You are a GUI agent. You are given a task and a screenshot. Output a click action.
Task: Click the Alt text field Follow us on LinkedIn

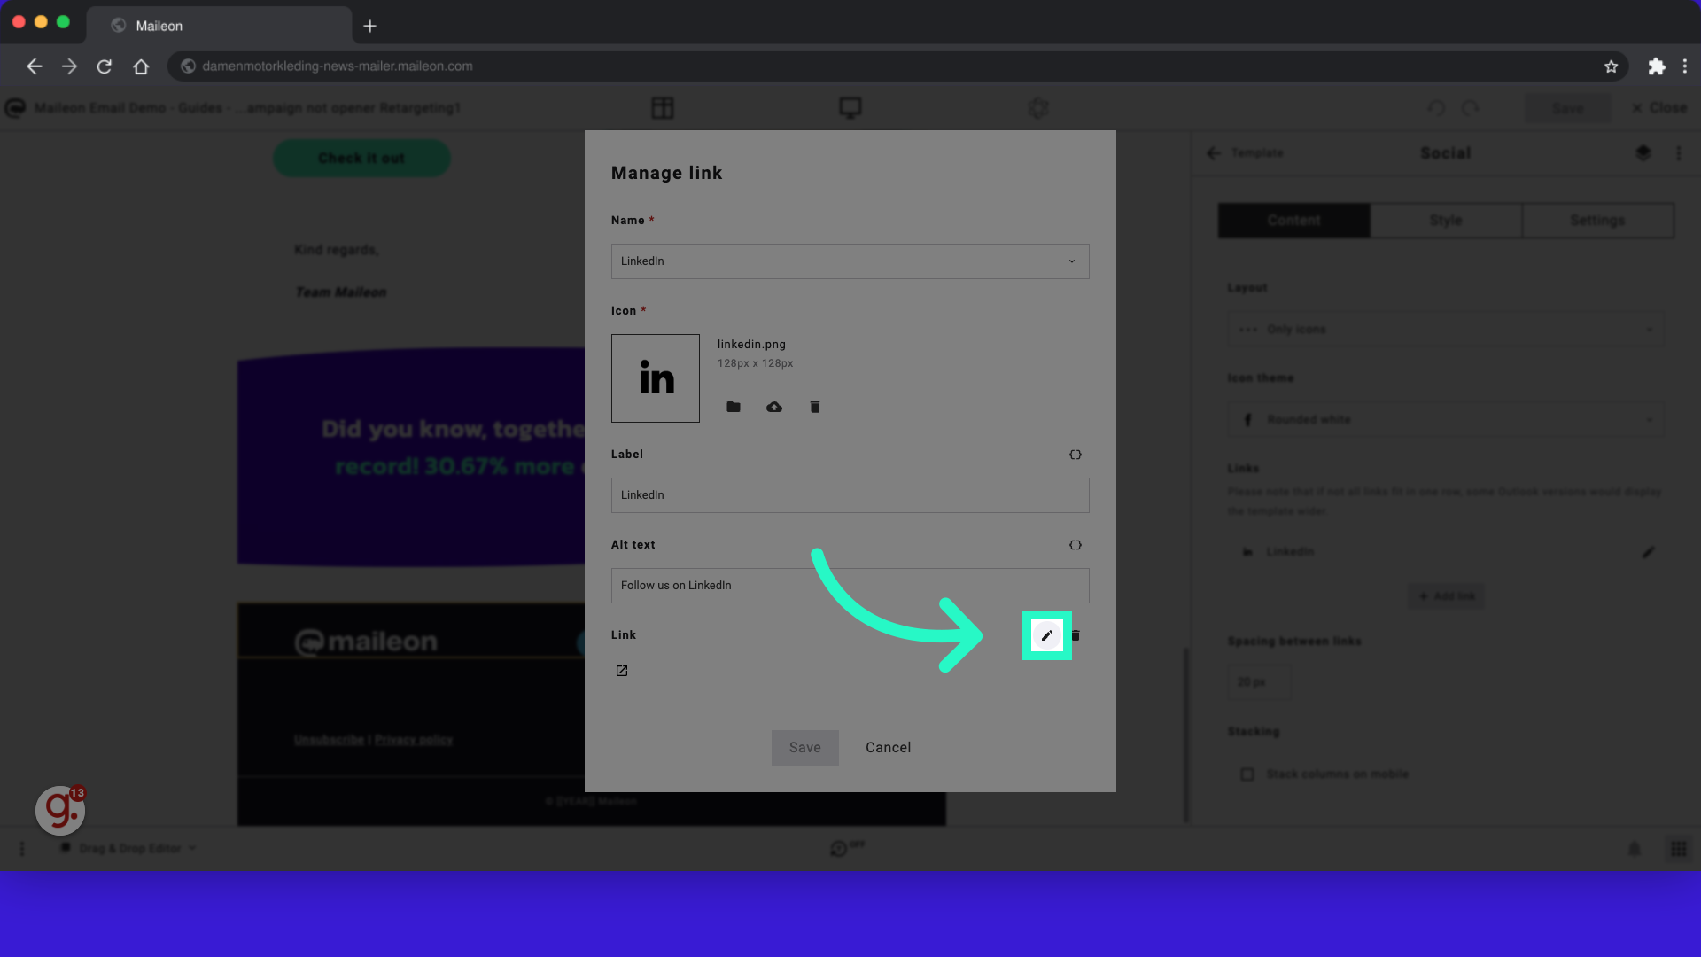850,586
